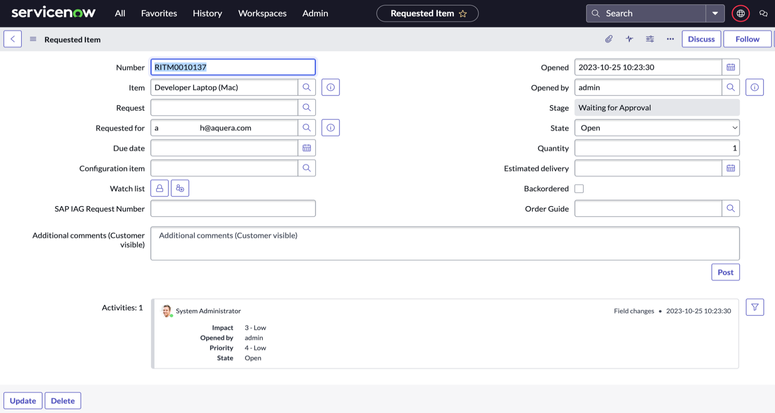
Task: Click the Opened by input field
Action: click(x=648, y=87)
